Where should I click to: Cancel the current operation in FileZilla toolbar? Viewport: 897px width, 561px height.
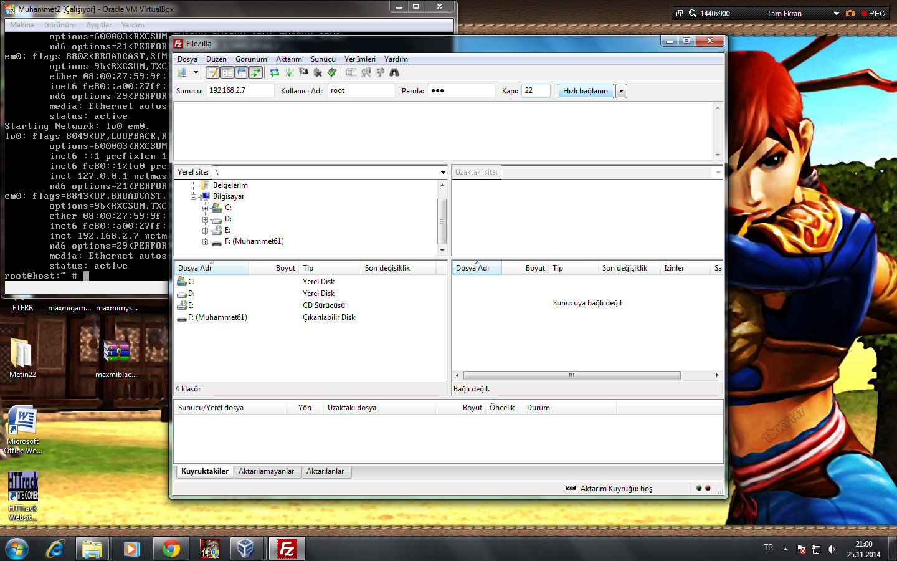point(303,72)
